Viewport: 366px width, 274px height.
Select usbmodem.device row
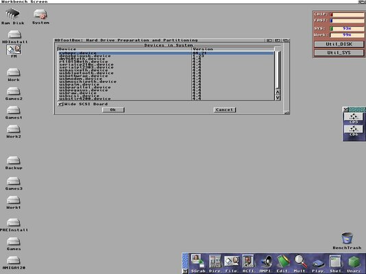coord(166,79)
